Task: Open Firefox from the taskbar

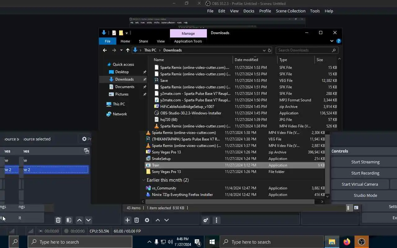Action: pos(347,242)
